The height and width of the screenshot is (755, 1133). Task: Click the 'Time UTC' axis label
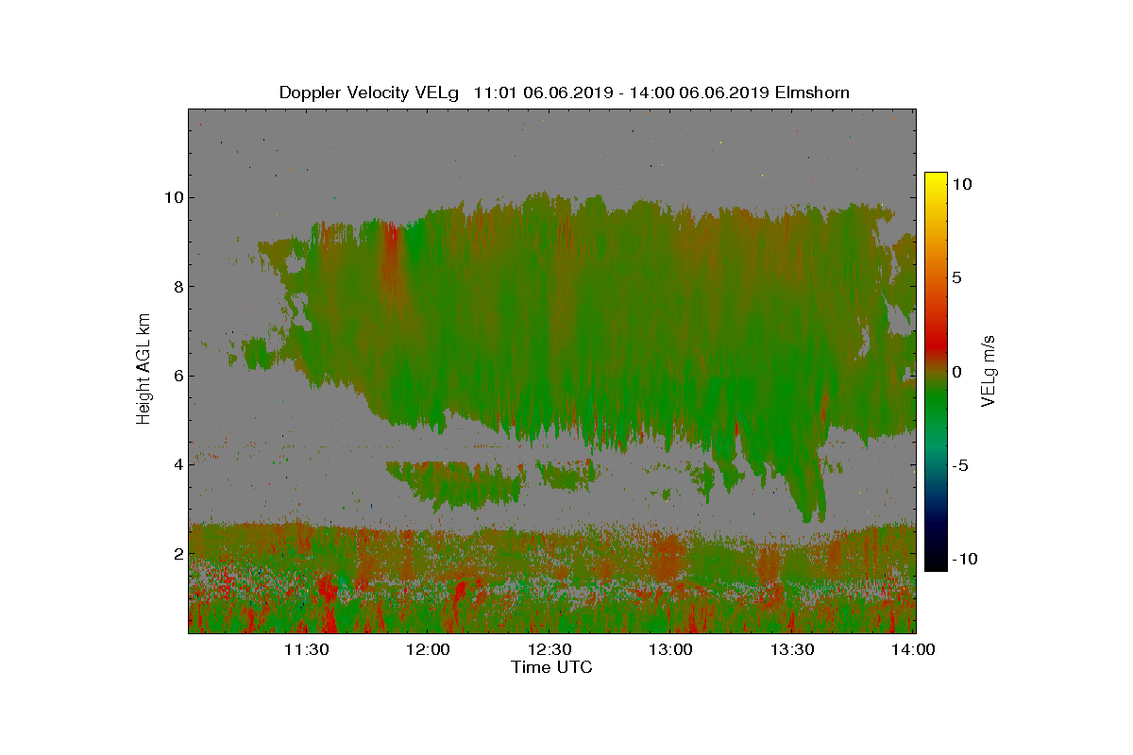click(x=552, y=667)
